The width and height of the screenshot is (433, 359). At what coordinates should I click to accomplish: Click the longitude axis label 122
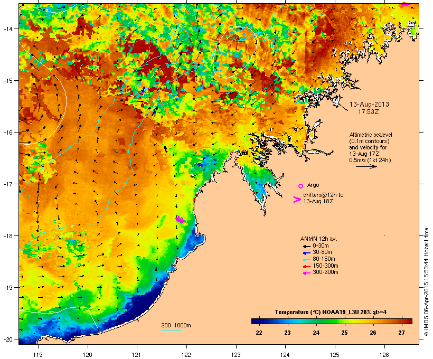pos(186,355)
